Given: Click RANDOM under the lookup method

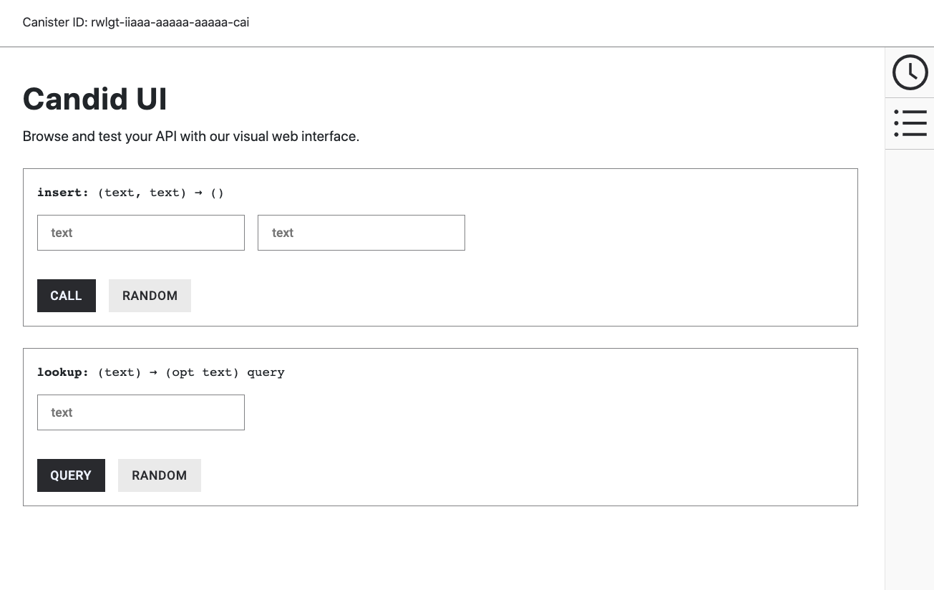Looking at the screenshot, I should point(159,475).
